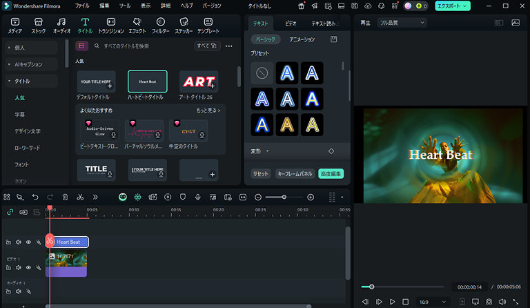
Task: Mute the Heart Beat title track
Action: (19, 242)
